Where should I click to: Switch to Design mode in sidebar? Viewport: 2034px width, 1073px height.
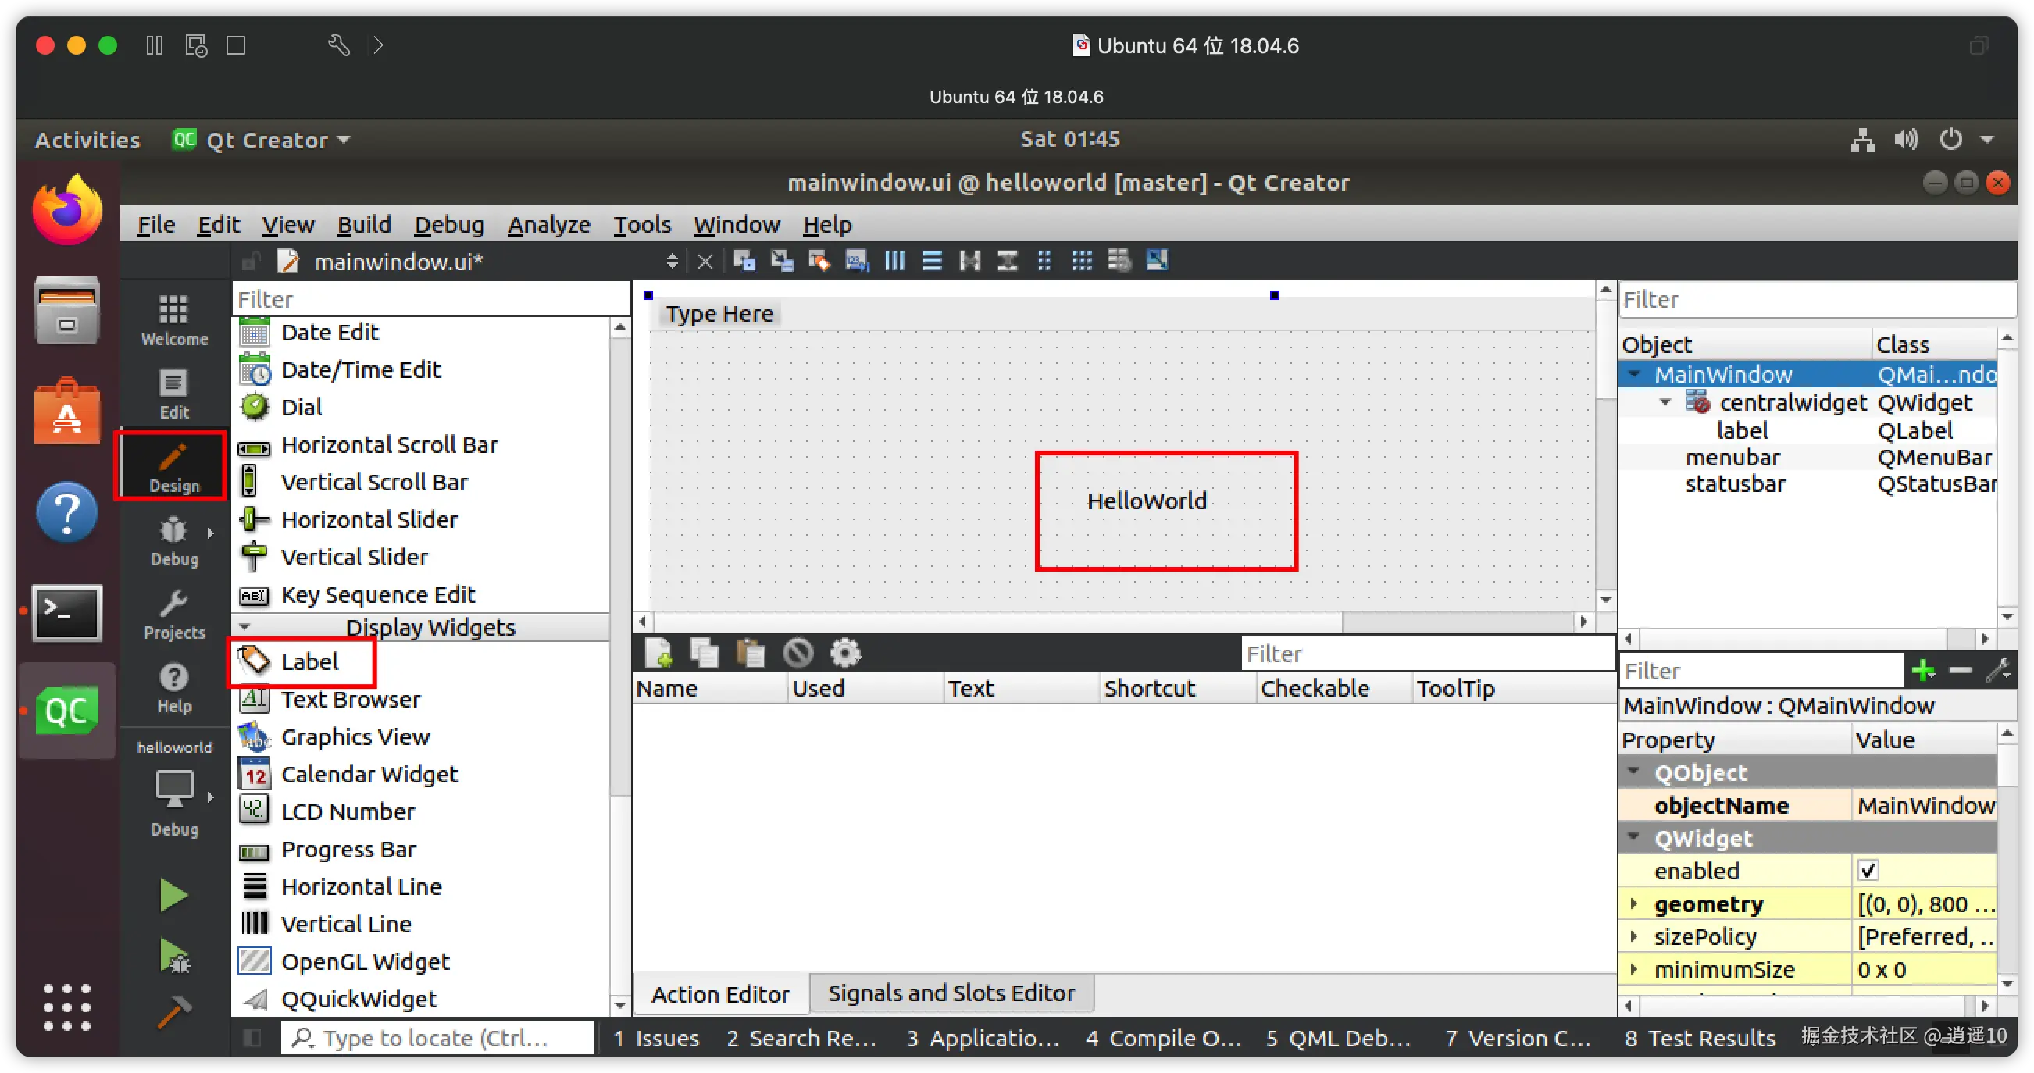(173, 466)
